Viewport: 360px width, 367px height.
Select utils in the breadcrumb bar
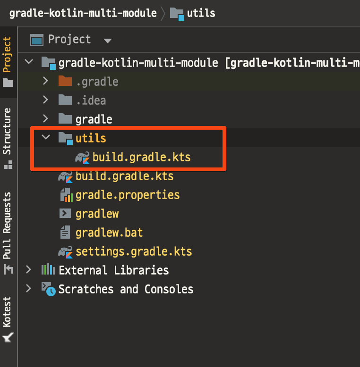tap(201, 13)
